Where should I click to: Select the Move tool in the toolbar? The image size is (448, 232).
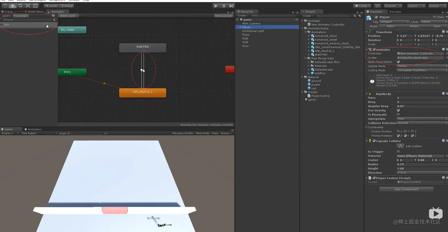[13, 6]
